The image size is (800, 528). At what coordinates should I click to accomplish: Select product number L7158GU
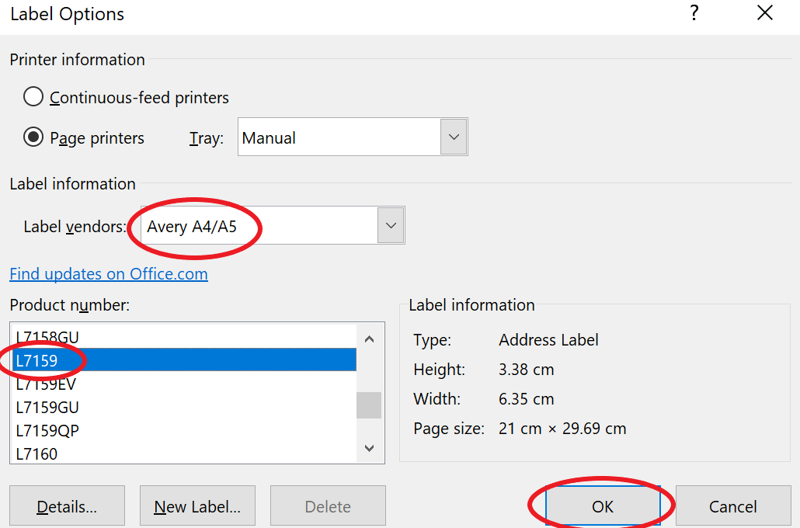[48, 337]
